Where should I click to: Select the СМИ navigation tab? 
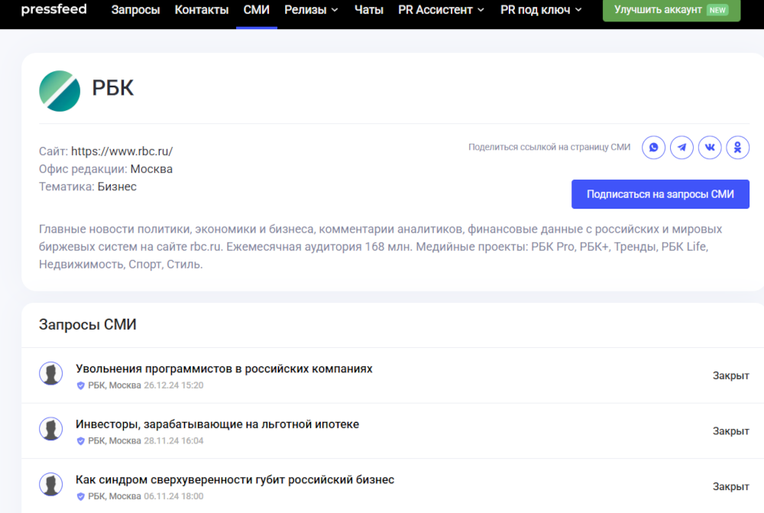256,10
